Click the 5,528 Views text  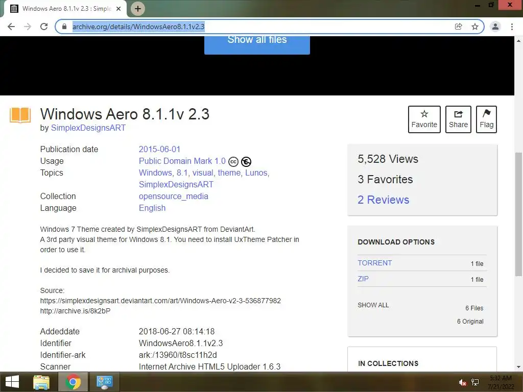[x=388, y=159]
